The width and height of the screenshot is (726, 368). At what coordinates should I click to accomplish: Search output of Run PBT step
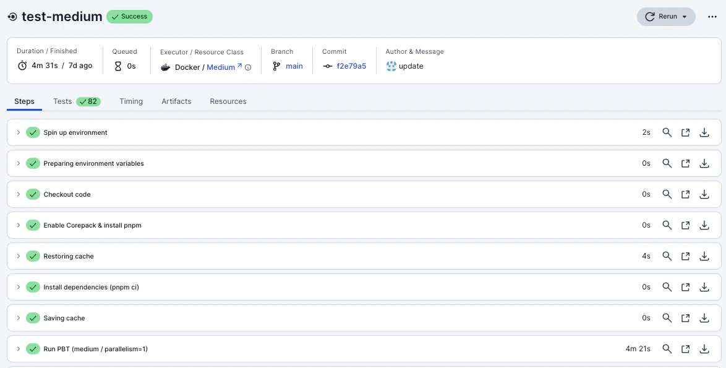pyautogui.click(x=667, y=349)
